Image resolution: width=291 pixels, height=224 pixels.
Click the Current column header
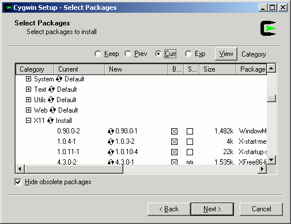[80, 69]
